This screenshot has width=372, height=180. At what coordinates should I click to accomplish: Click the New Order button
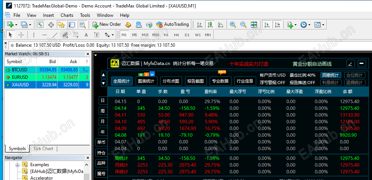(x=107, y=24)
